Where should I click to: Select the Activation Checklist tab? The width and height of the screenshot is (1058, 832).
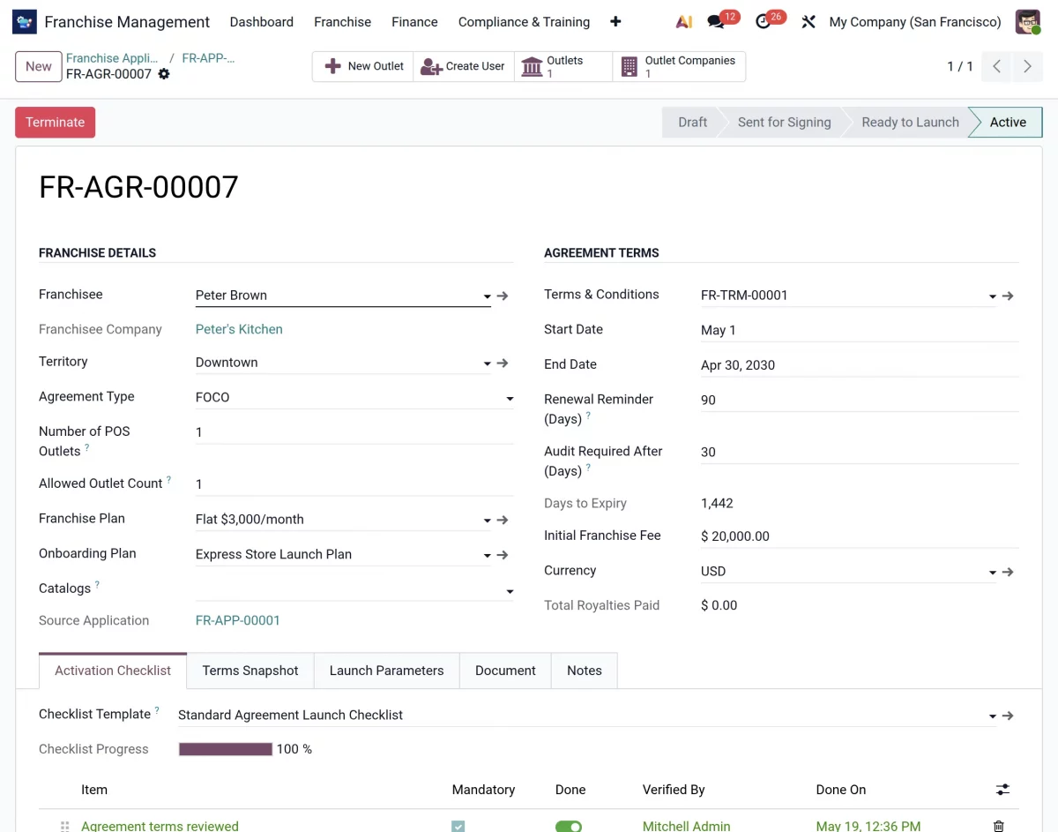[x=113, y=671]
